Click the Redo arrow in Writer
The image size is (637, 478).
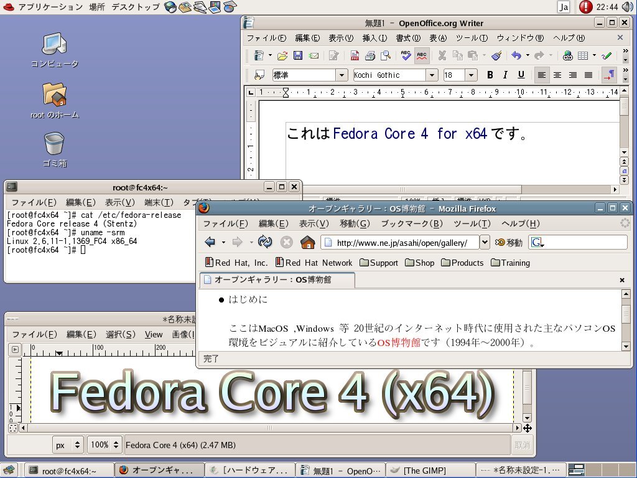click(539, 55)
